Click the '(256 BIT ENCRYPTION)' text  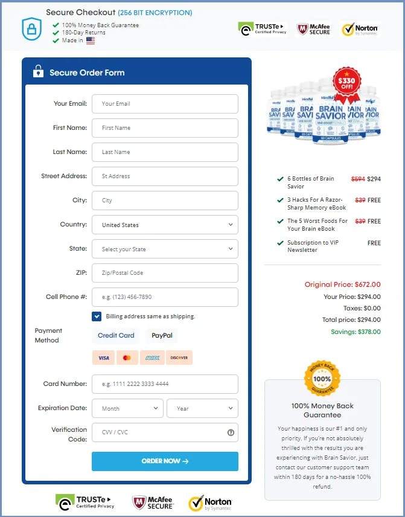pos(155,13)
